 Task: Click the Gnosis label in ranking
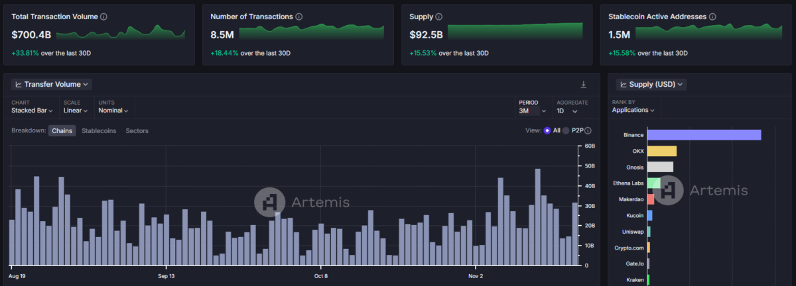[635, 167]
